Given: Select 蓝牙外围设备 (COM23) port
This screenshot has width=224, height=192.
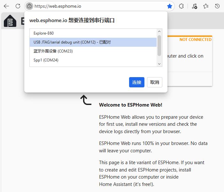Looking at the screenshot, I should [x=93, y=51].
